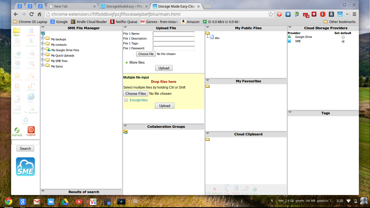Collapse the Upload File panel
The width and height of the screenshot is (370, 208).
point(125,27)
